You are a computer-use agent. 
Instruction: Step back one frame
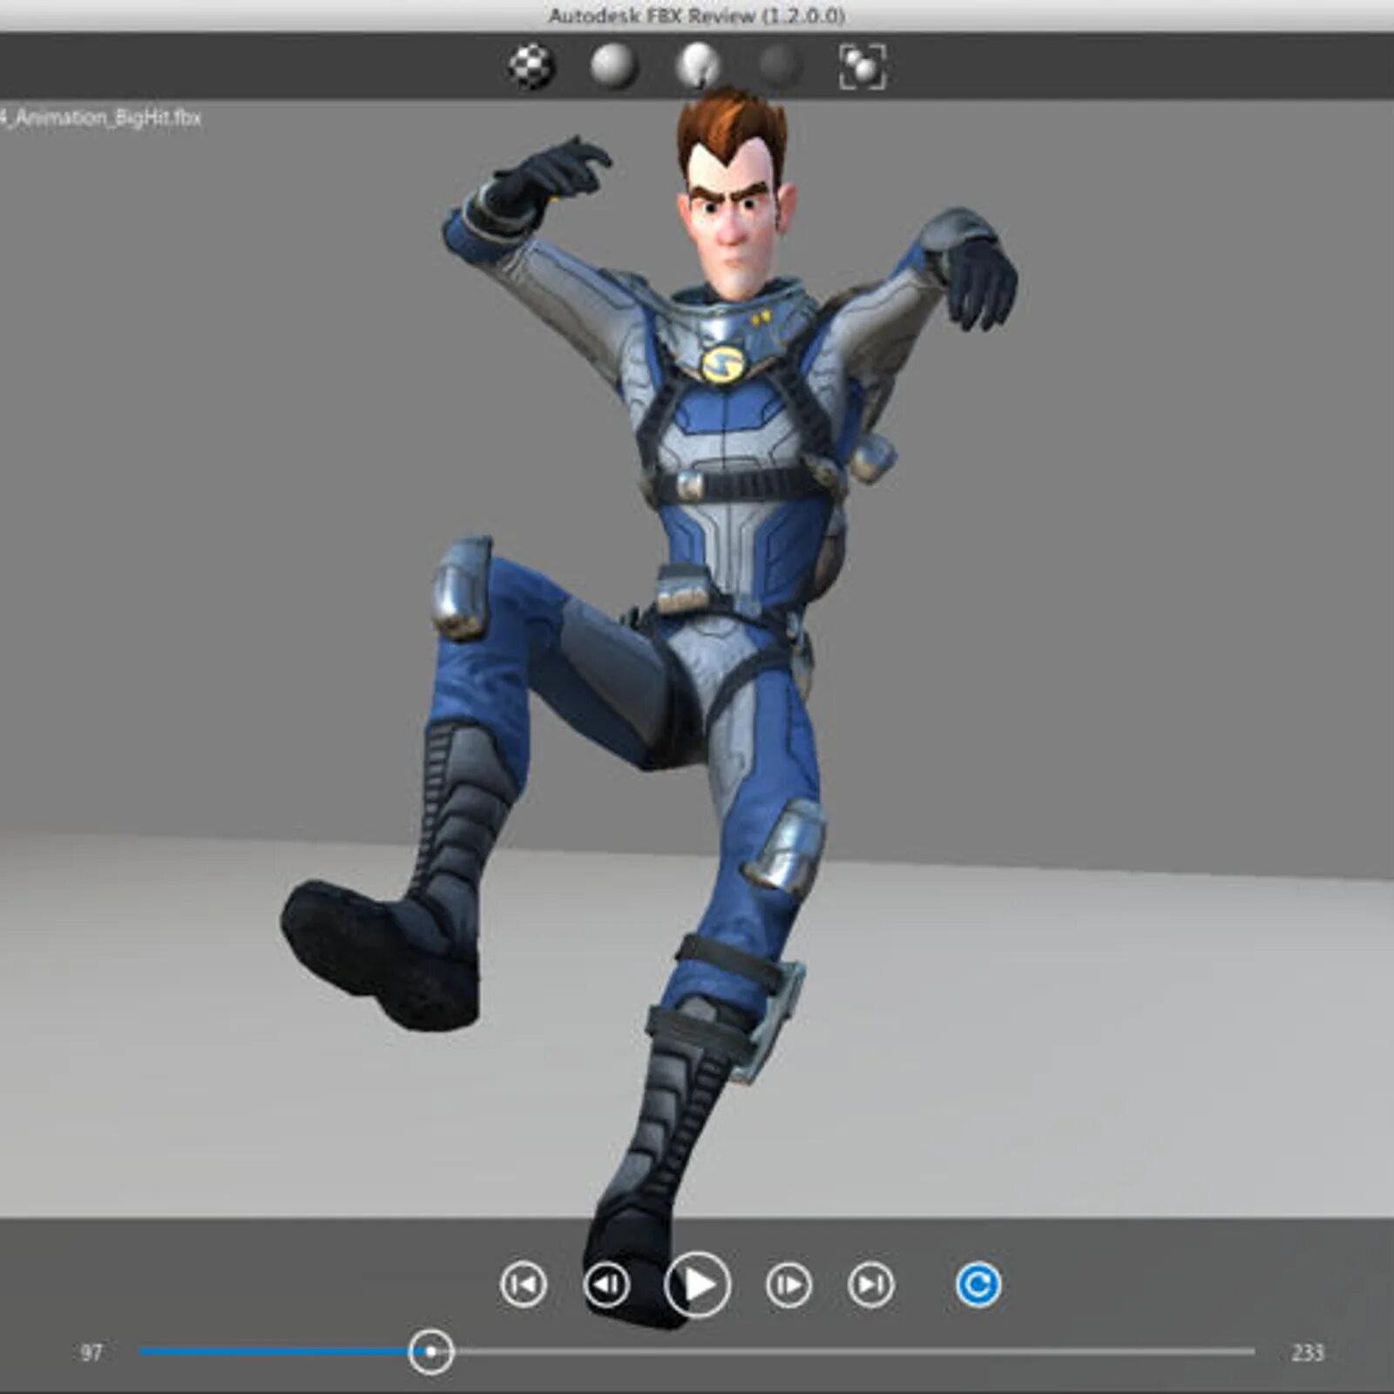point(606,1283)
